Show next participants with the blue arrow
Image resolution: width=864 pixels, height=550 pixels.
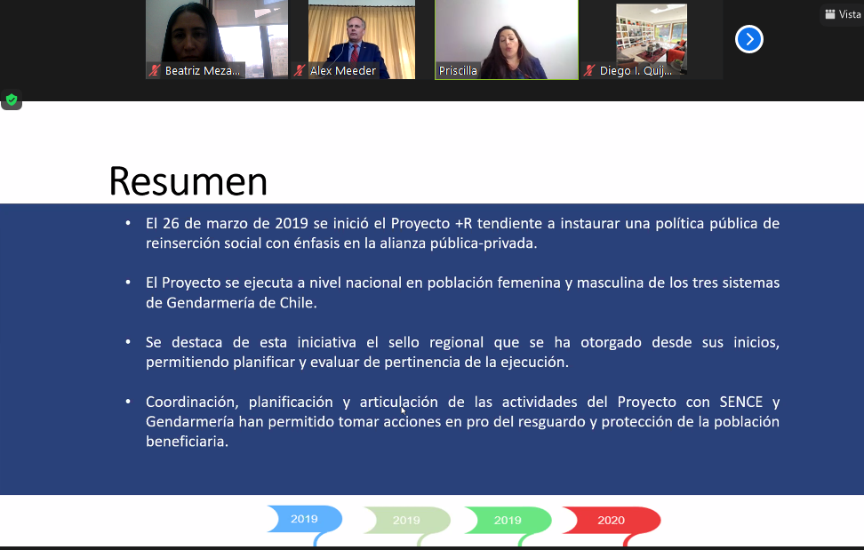[749, 39]
